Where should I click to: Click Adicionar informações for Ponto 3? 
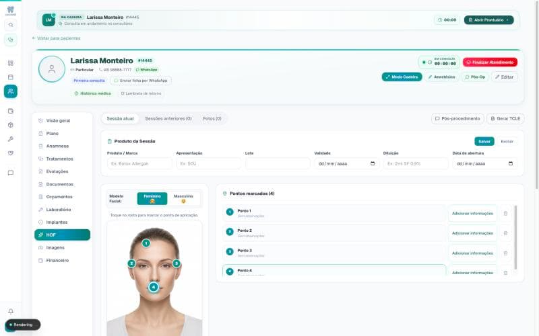click(472, 253)
